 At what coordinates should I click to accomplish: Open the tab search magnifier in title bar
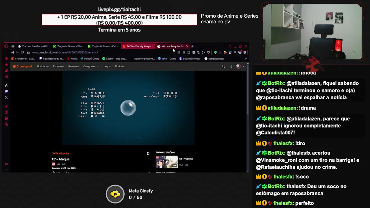click(230, 46)
